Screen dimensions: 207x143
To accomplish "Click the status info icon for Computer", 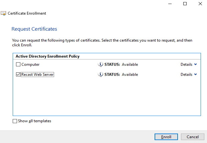I will pyautogui.click(x=100, y=64).
